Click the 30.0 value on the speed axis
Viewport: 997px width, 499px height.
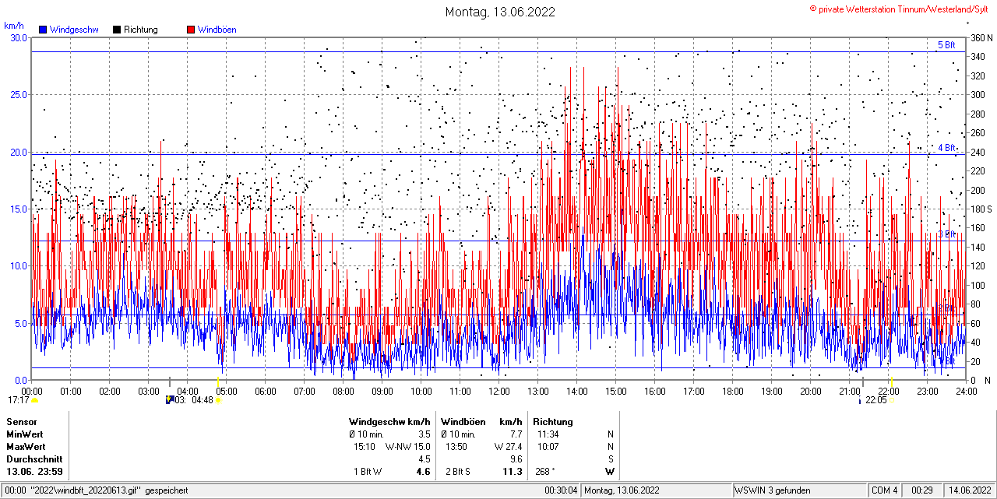click(x=18, y=37)
